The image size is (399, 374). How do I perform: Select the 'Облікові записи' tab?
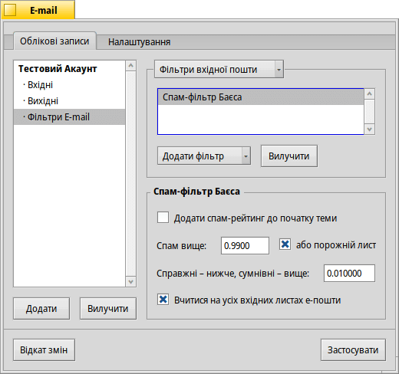[x=54, y=41]
